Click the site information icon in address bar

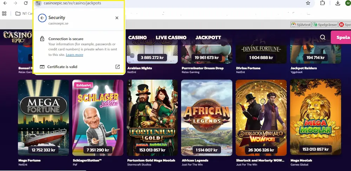[38, 3]
